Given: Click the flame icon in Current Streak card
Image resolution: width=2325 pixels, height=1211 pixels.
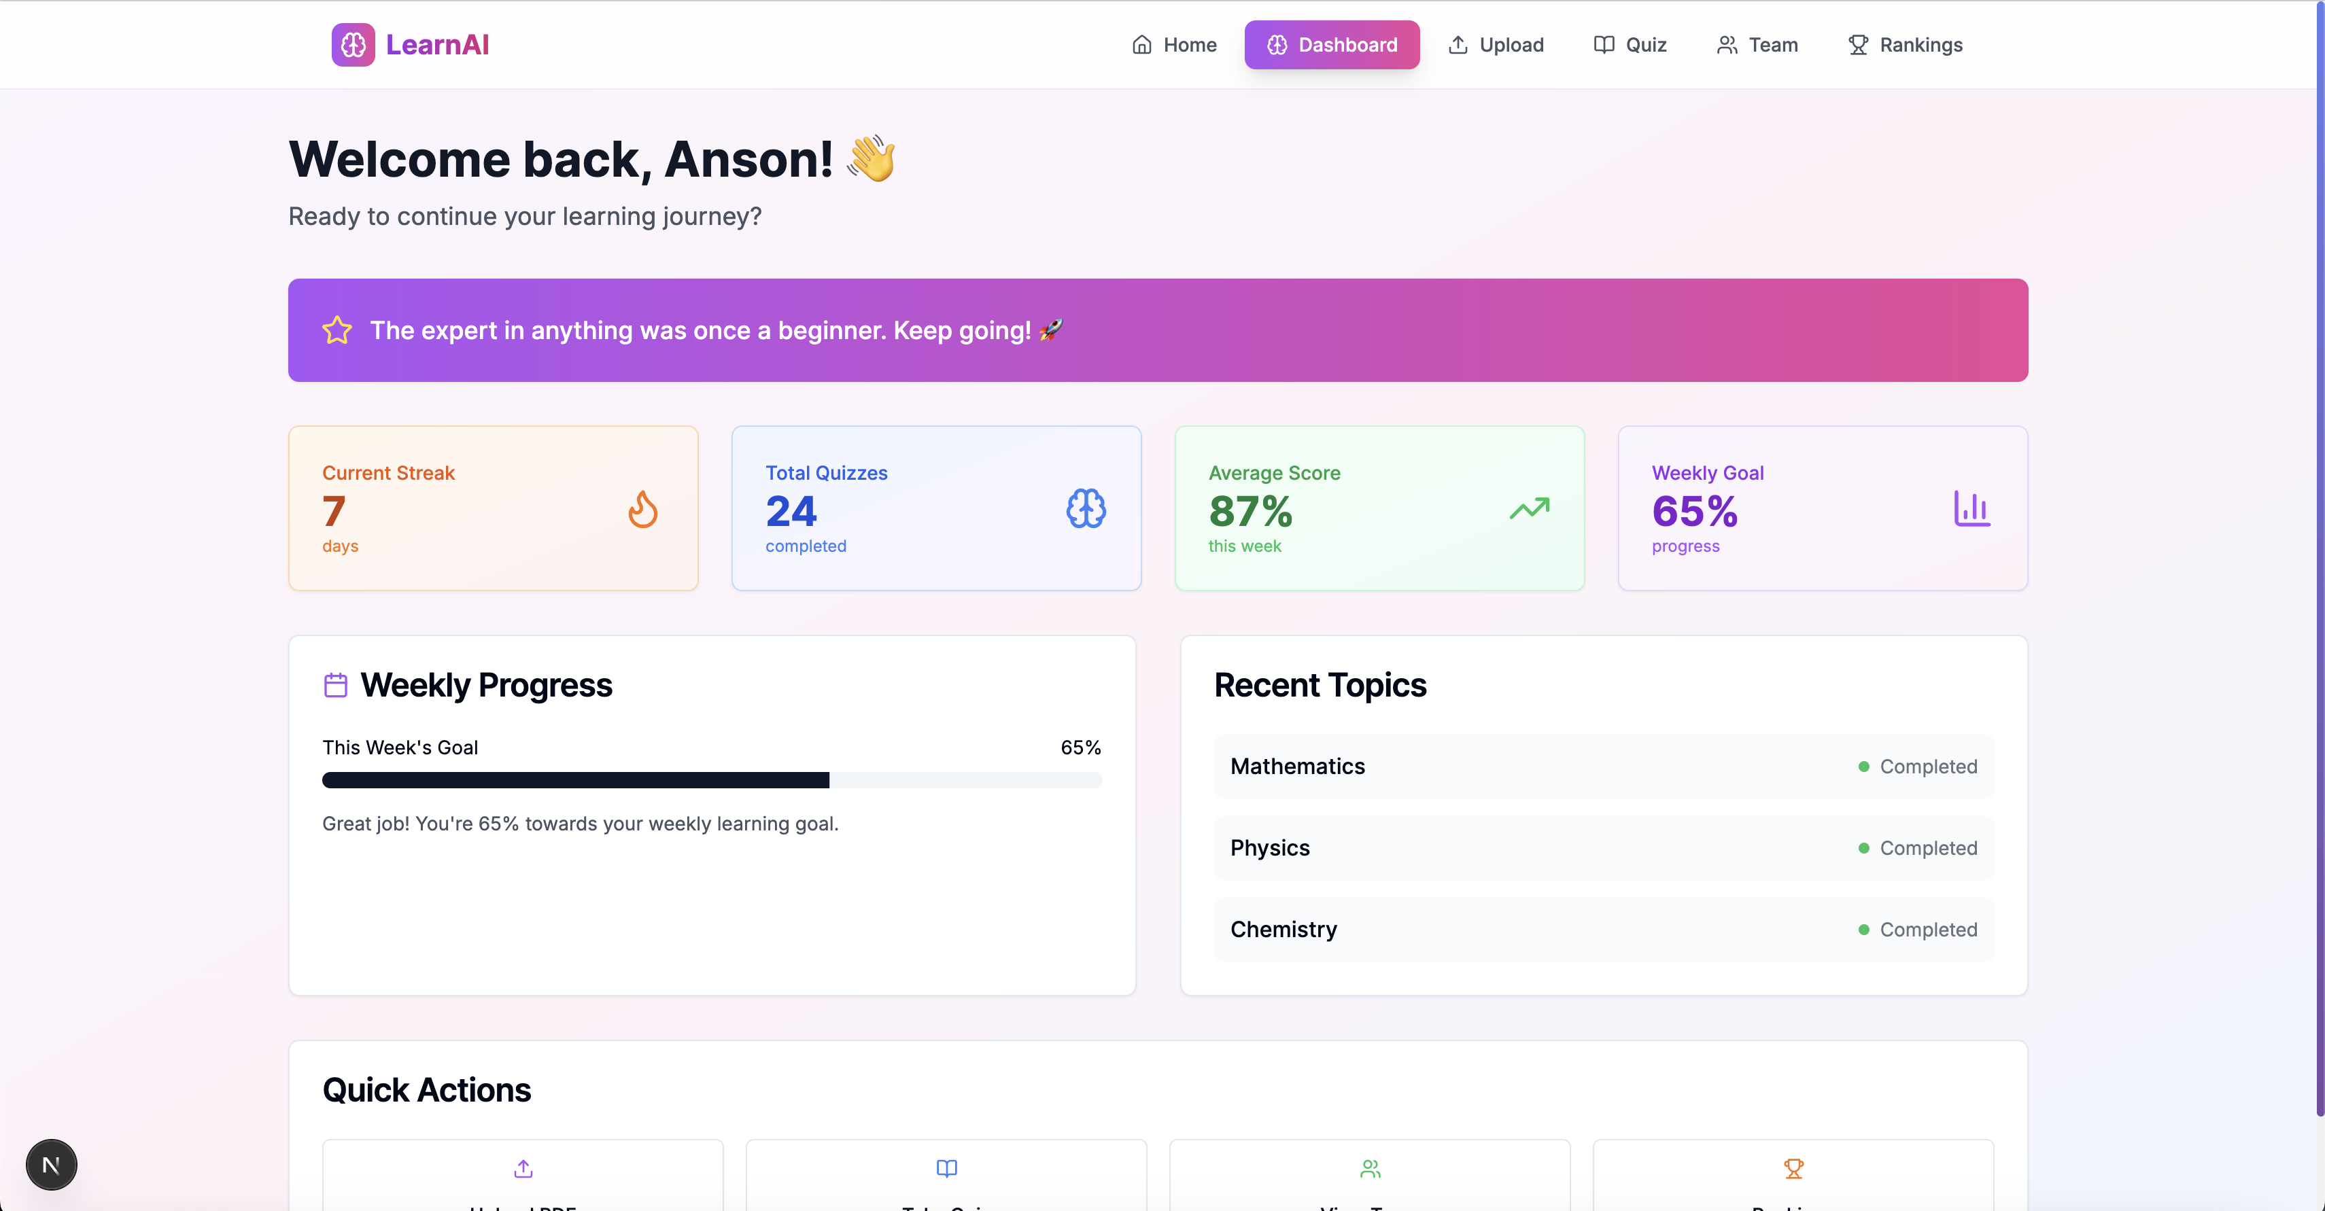Looking at the screenshot, I should [x=642, y=509].
